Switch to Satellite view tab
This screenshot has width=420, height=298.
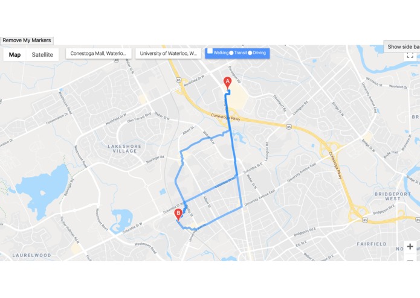[42, 55]
